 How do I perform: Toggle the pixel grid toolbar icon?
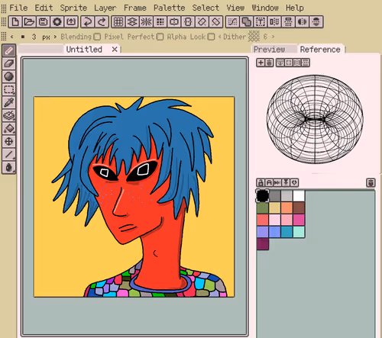point(118,22)
